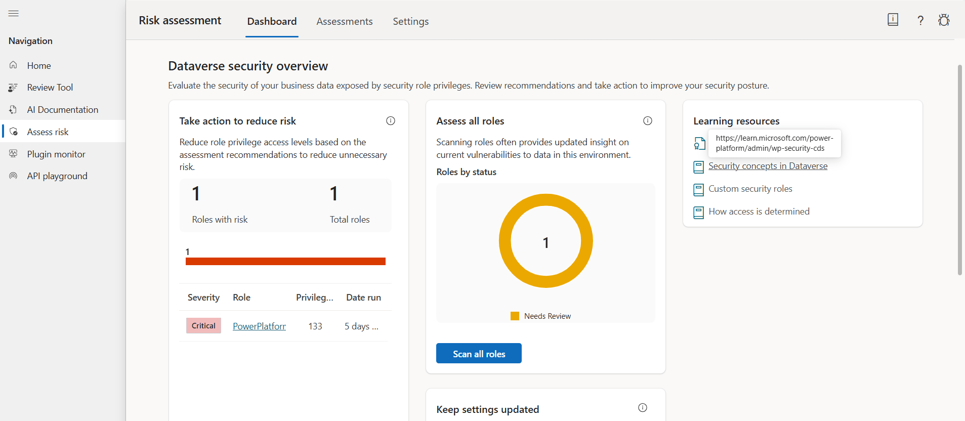965x421 pixels.
Task: Click the red critical risk bar
Action: point(285,262)
